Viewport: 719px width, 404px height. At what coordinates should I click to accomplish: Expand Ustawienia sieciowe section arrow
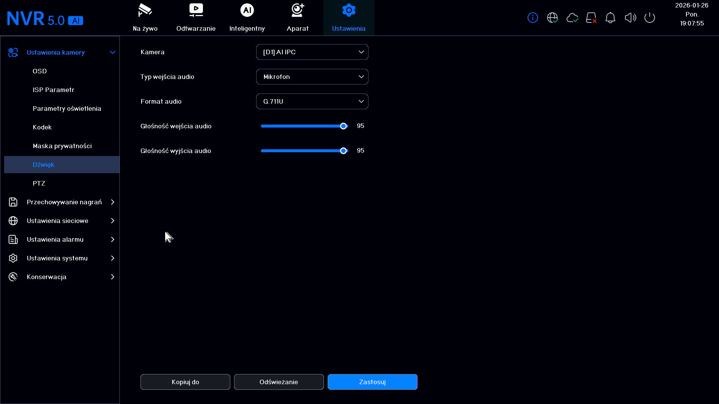112,221
